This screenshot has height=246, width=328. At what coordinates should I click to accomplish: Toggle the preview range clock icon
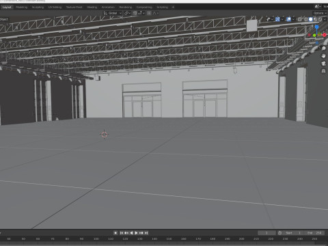click(x=279, y=233)
